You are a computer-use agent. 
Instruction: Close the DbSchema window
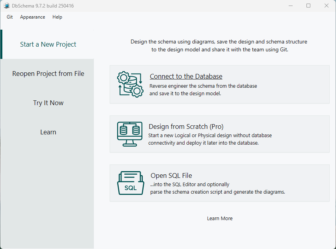tap(327, 6)
